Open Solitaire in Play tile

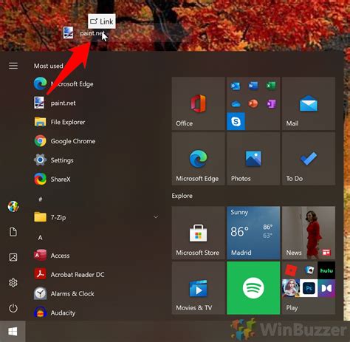pos(309,270)
